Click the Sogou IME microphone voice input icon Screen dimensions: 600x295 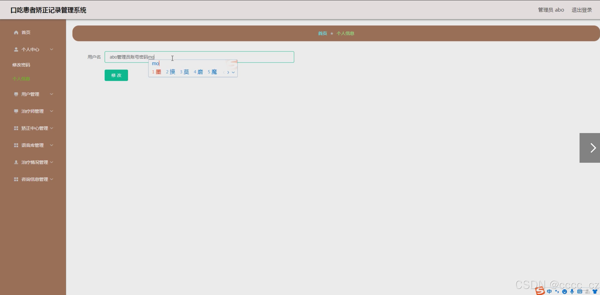click(x=572, y=292)
